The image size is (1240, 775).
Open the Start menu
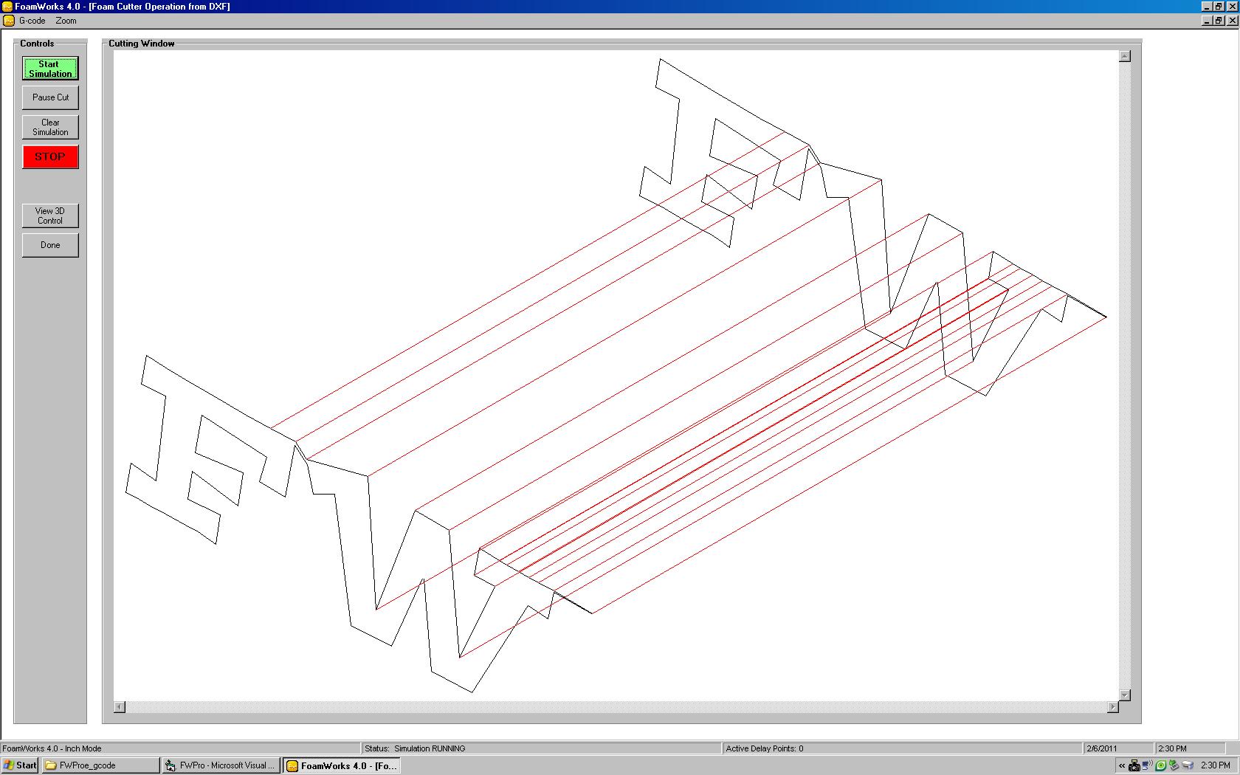tap(18, 765)
